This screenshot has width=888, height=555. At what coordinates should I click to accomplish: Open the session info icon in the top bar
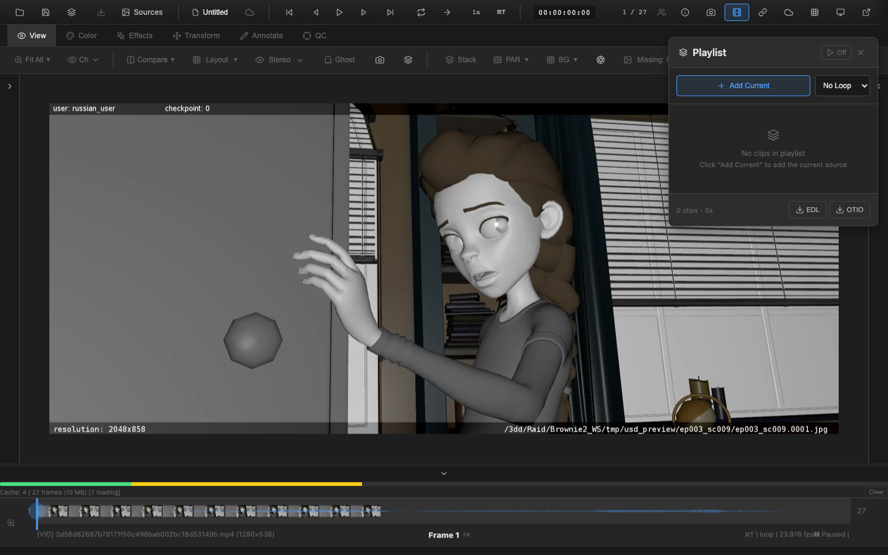click(x=684, y=12)
